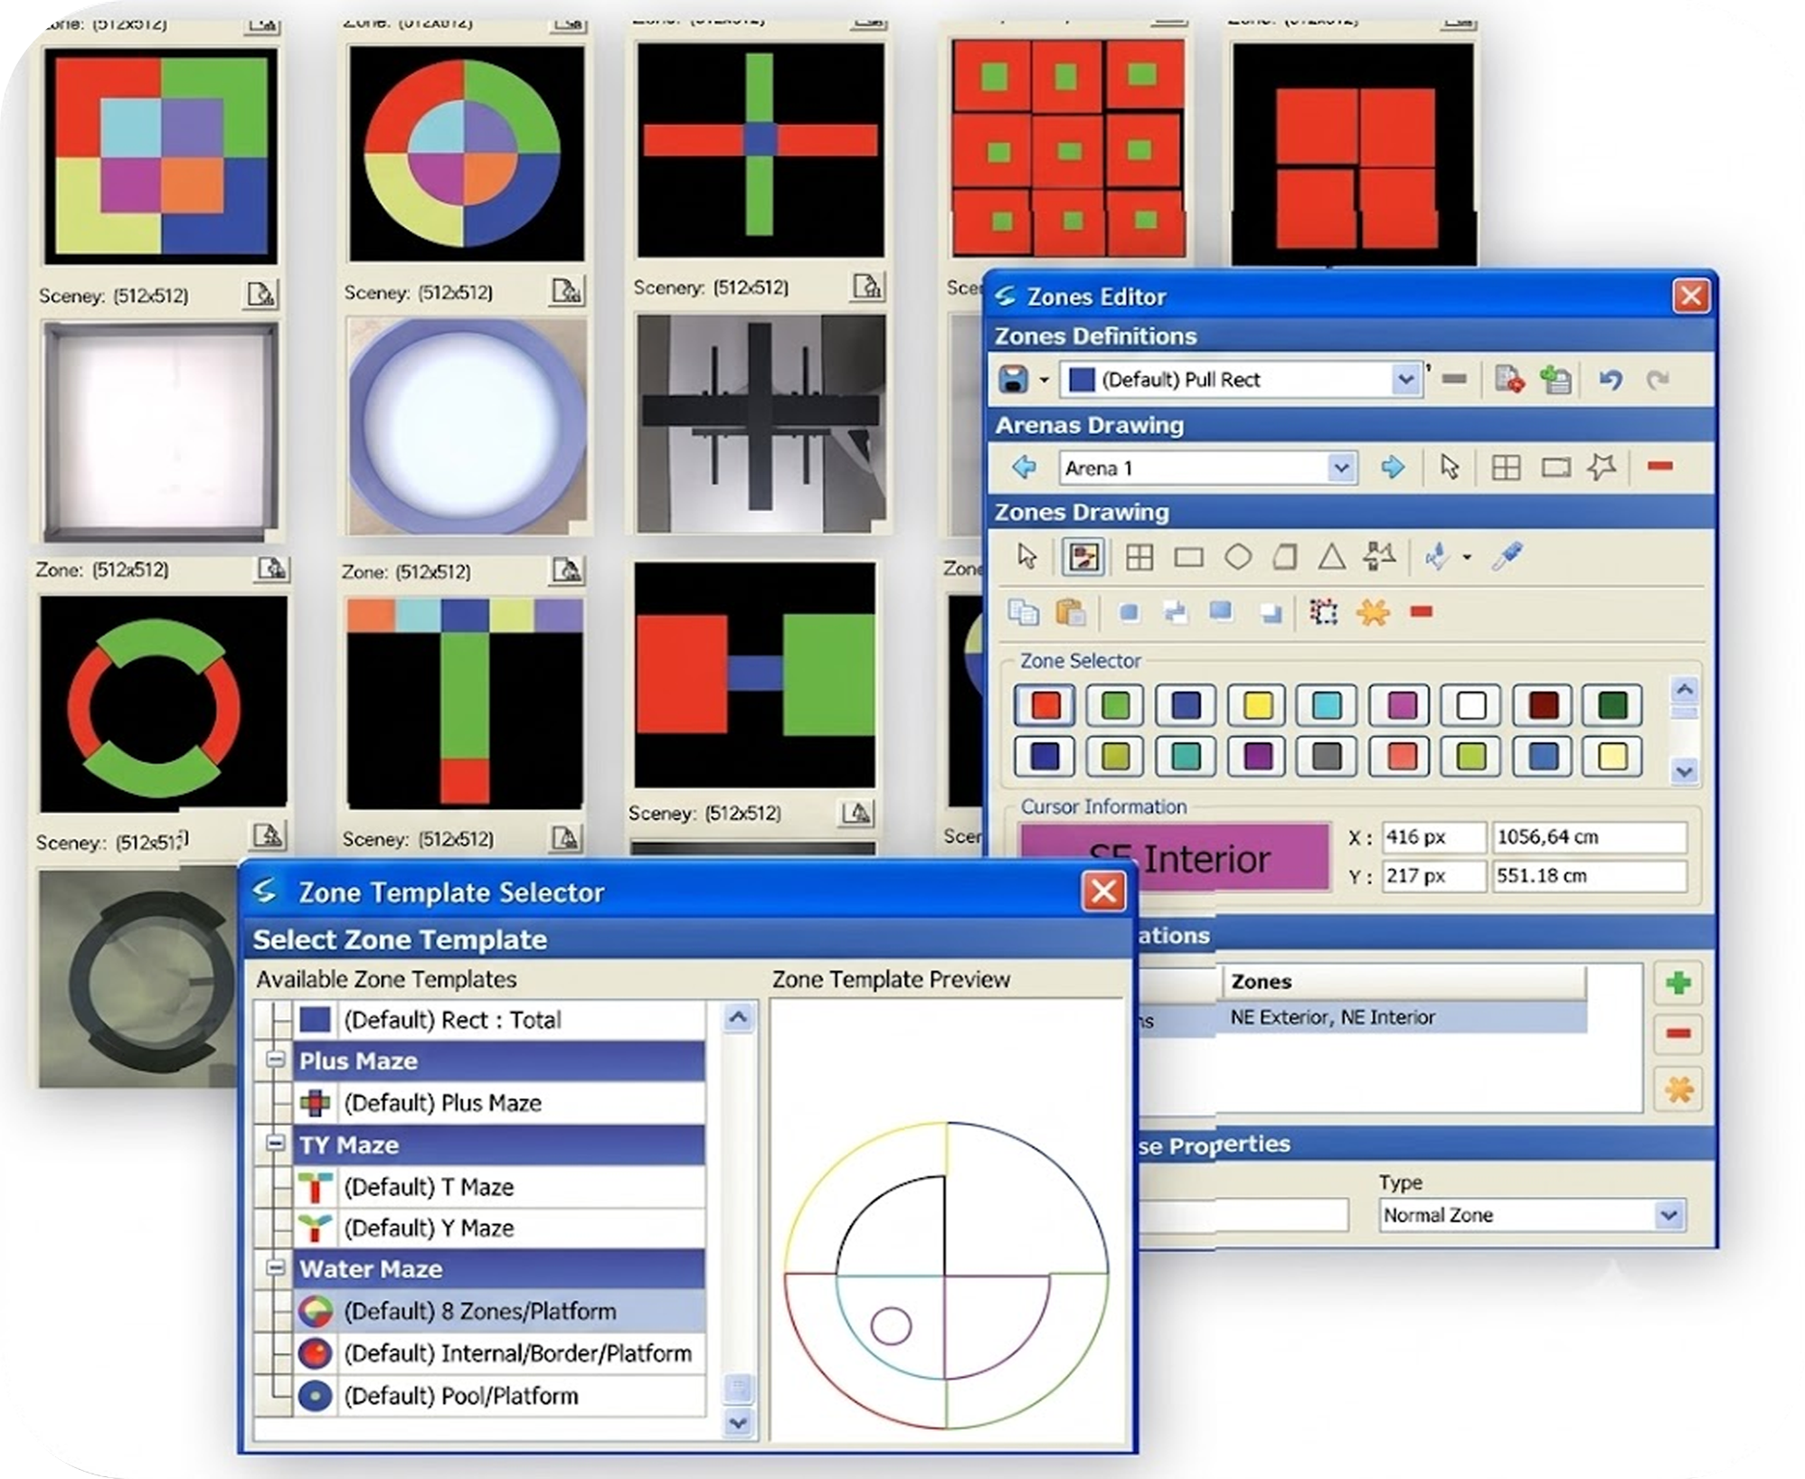The image size is (1805, 1479).
Task: Select the zone grid tool
Action: click(1139, 557)
